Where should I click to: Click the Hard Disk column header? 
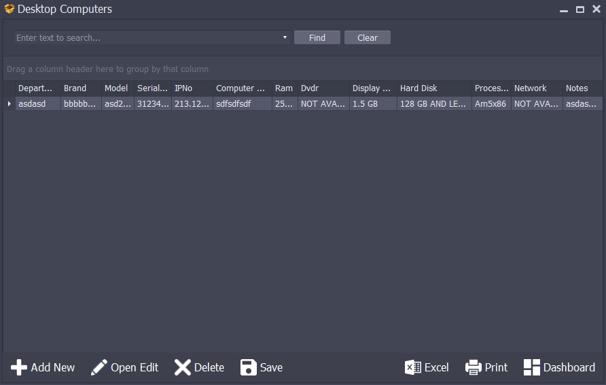[434, 88]
